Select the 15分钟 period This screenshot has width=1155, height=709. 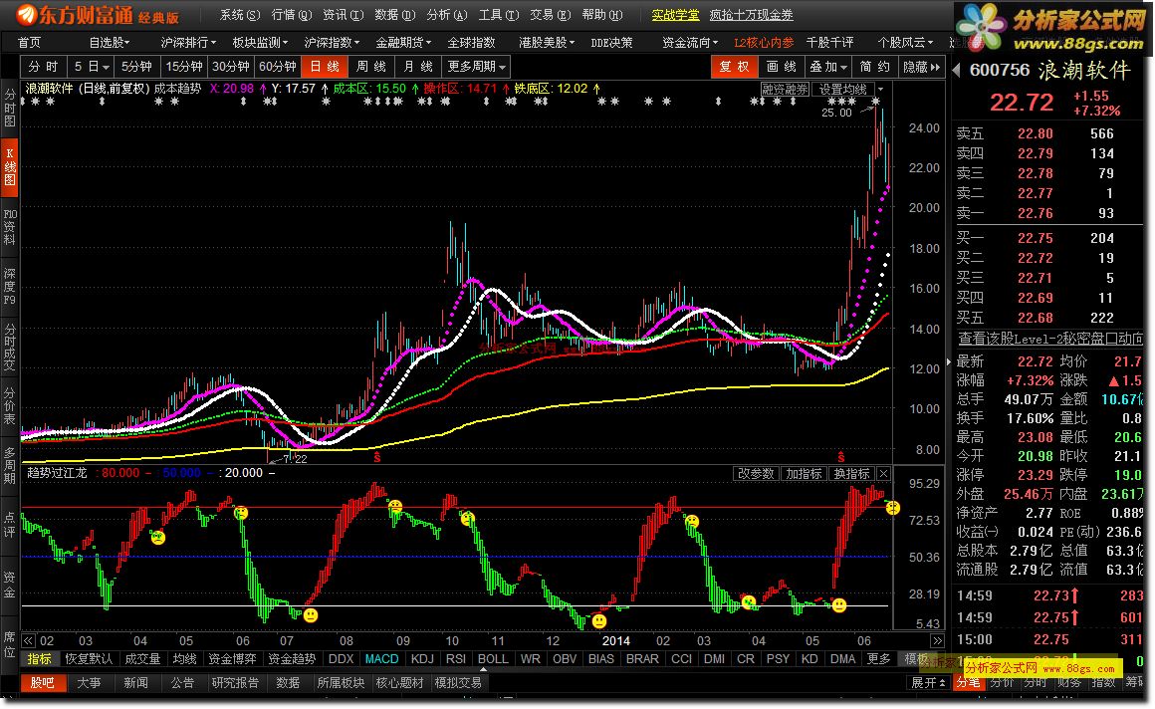click(x=183, y=67)
